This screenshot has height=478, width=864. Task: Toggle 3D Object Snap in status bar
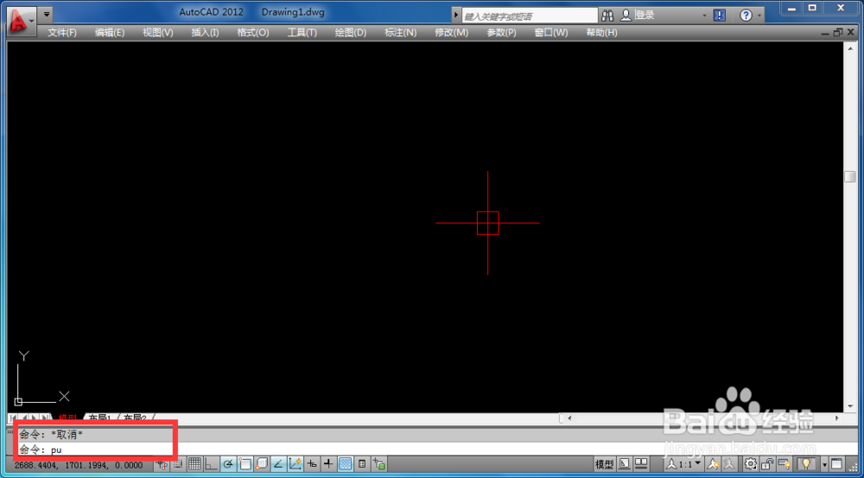click(262, 464)
